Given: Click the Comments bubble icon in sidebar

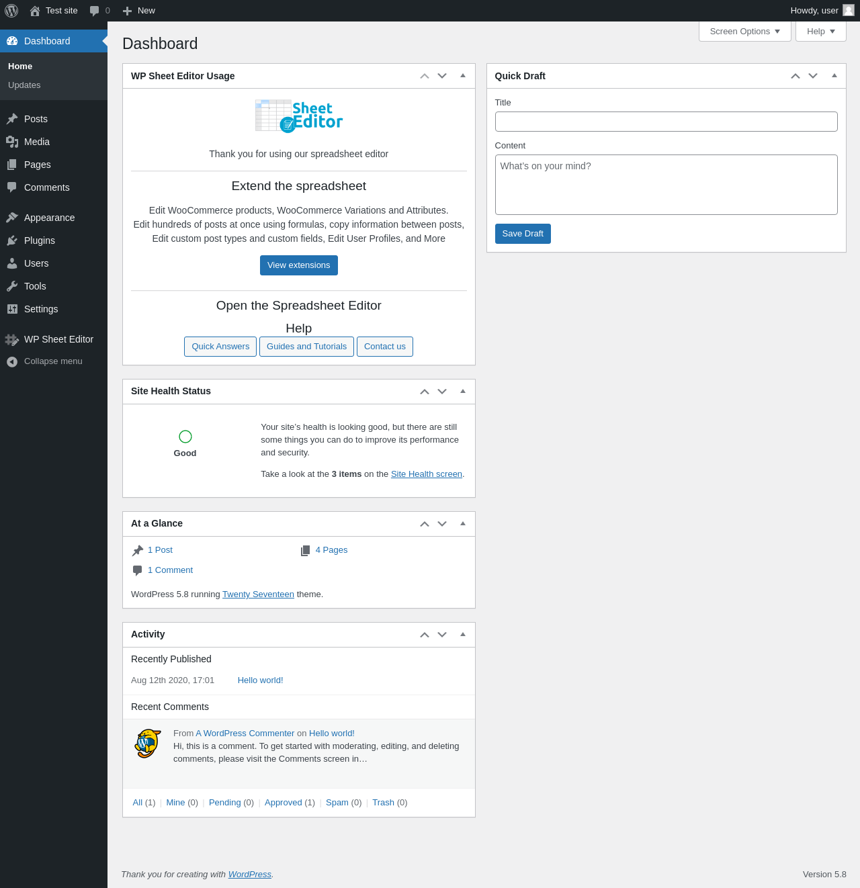Looking at the screenshot, I should click(12, 187).
